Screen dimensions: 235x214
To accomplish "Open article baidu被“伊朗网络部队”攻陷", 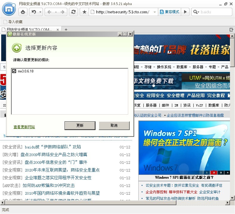I will (53, 147).
